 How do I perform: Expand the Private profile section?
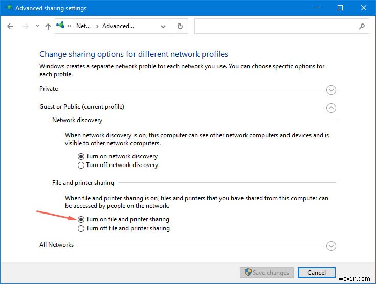point(331,90)
